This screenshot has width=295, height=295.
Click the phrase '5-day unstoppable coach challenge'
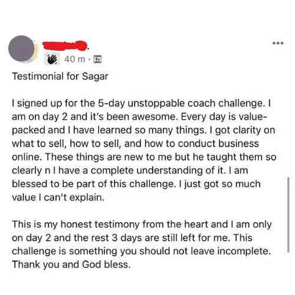coord(182,103)
